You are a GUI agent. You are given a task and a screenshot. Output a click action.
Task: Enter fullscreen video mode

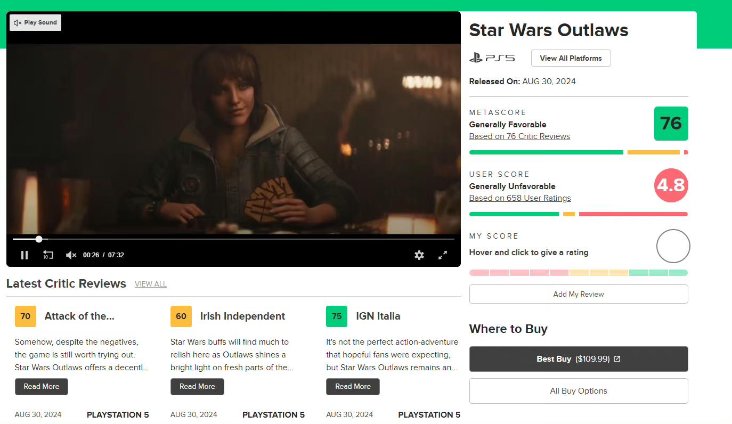coord(443,255)
